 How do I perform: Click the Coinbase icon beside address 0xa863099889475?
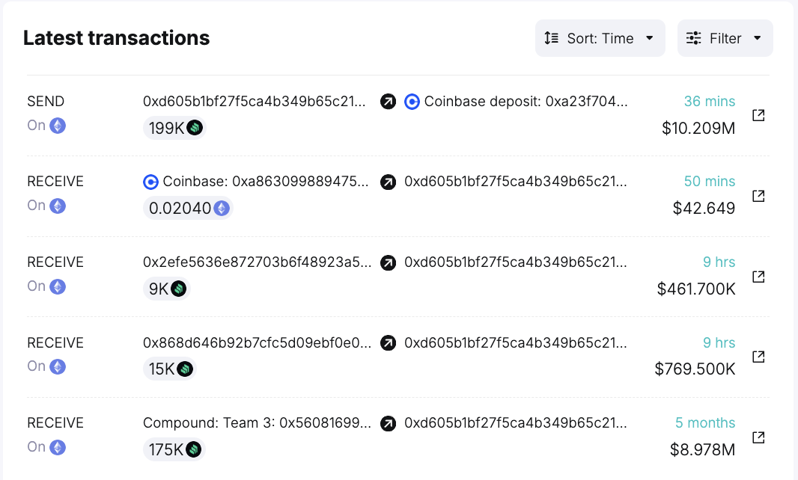click(150, 181)
